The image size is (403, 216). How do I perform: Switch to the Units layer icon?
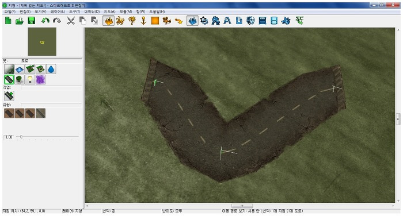[120, 21]
